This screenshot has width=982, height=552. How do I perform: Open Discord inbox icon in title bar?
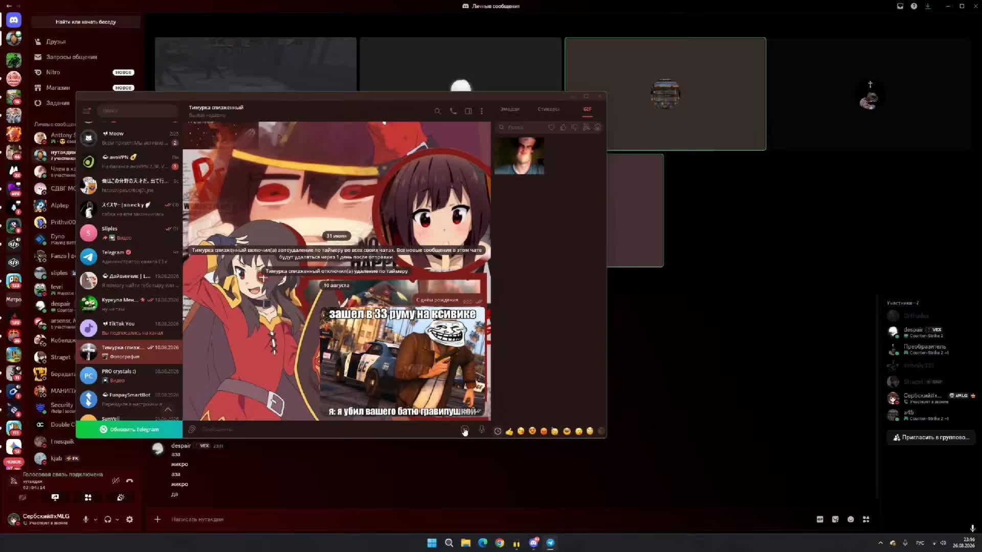point(900,6)
